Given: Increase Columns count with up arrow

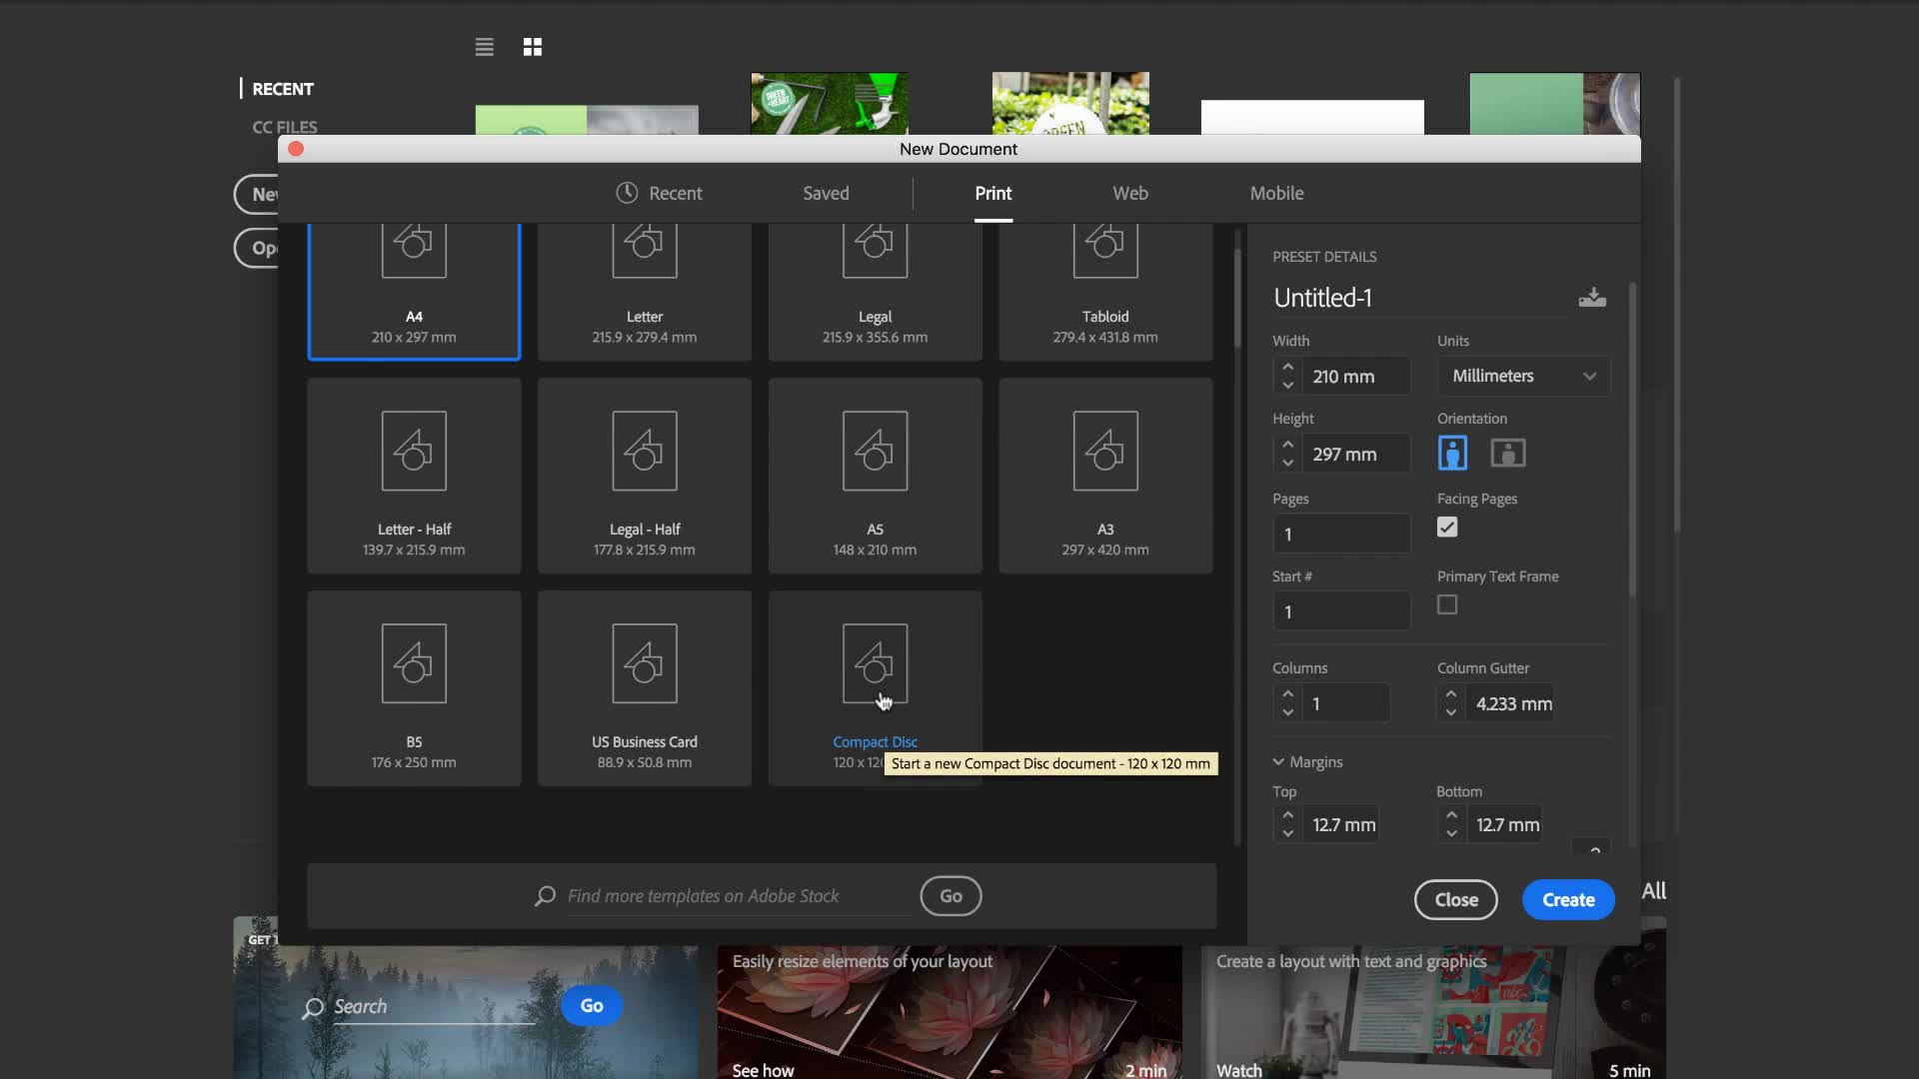Looking at the screenshot, I should (x=1288, y=694).
